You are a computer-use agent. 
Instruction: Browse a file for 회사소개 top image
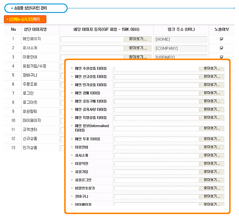(x=138, y=48)
